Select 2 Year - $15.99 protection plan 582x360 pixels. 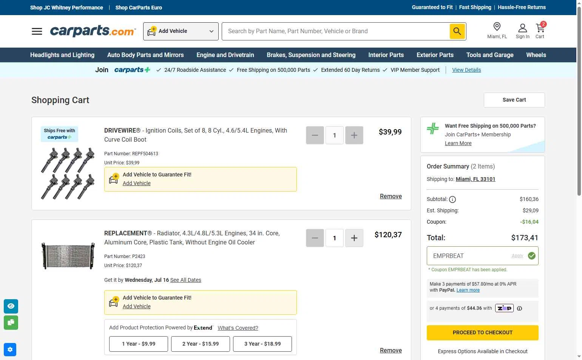click(x=201, y=344)
